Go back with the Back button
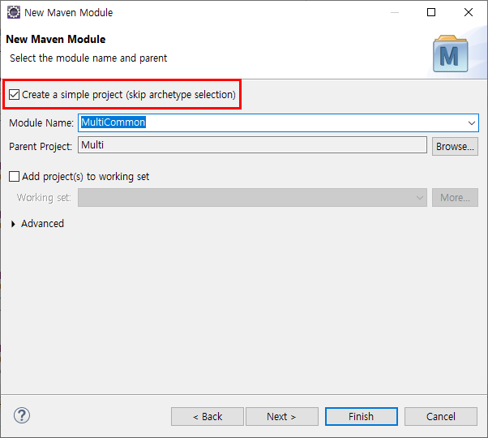Viewport: 488px width, 438px height. [208, 417]
